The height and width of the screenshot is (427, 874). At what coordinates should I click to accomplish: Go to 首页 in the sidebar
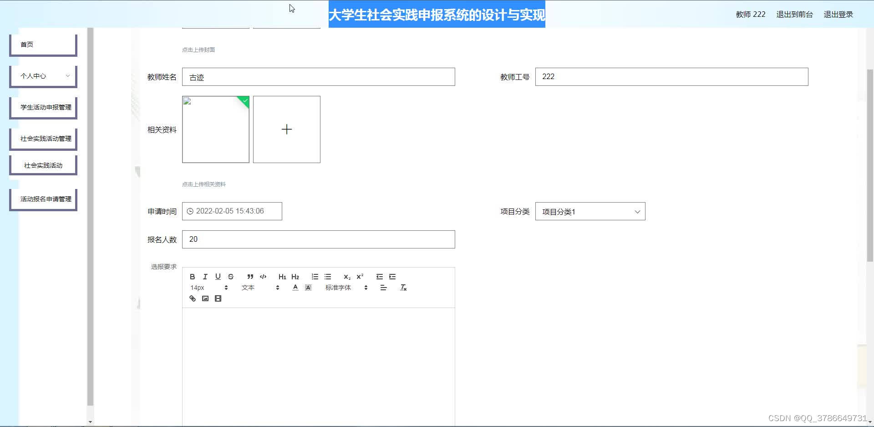click(43, 45)
